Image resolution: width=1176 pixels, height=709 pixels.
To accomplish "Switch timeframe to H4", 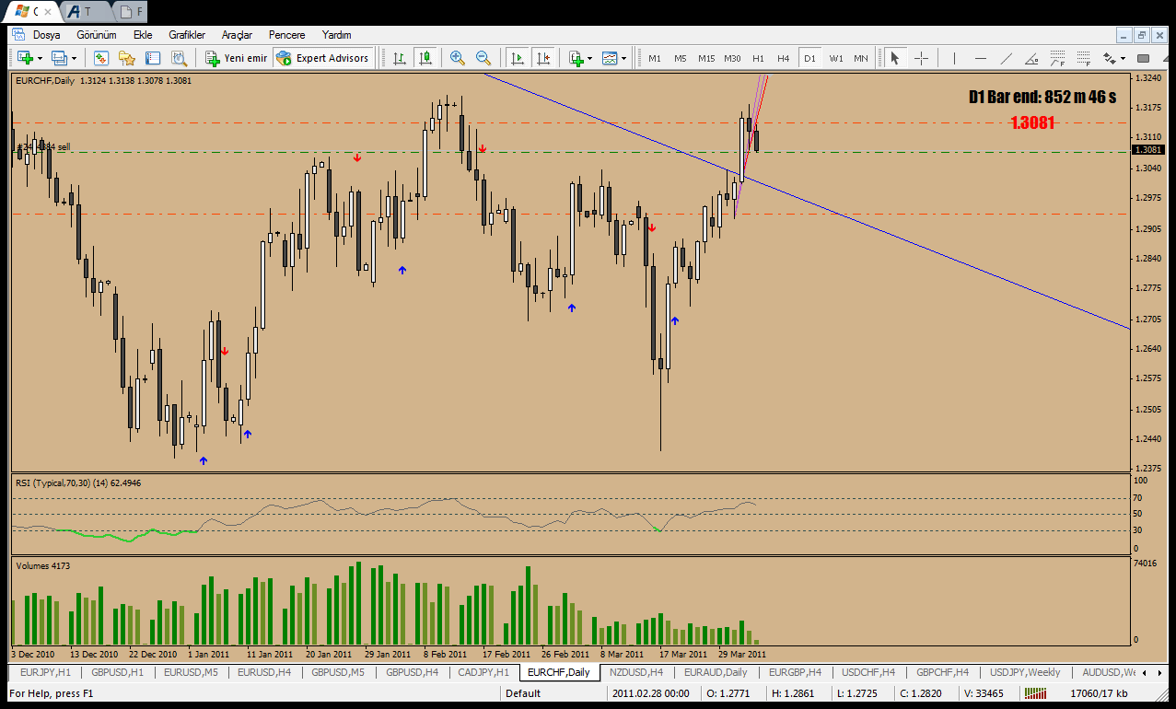I will [783, 58].
